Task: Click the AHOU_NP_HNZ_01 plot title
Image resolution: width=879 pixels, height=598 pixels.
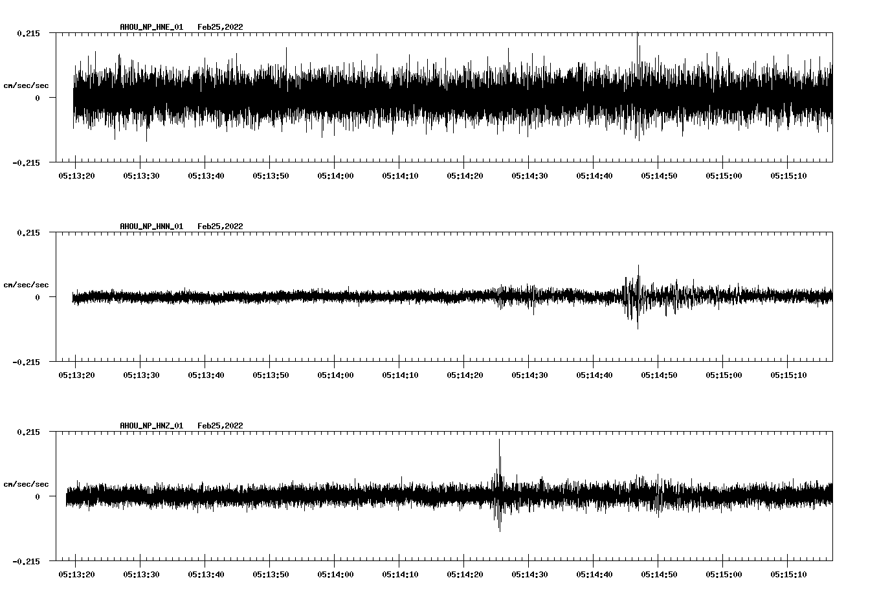Action: click(x=151, y=426)
